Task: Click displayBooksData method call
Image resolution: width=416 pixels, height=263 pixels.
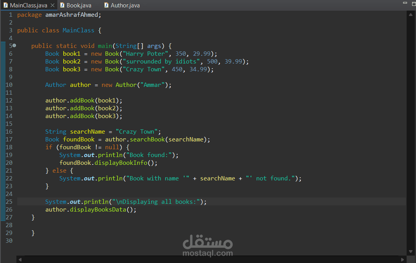Action: tap(98, 210)
